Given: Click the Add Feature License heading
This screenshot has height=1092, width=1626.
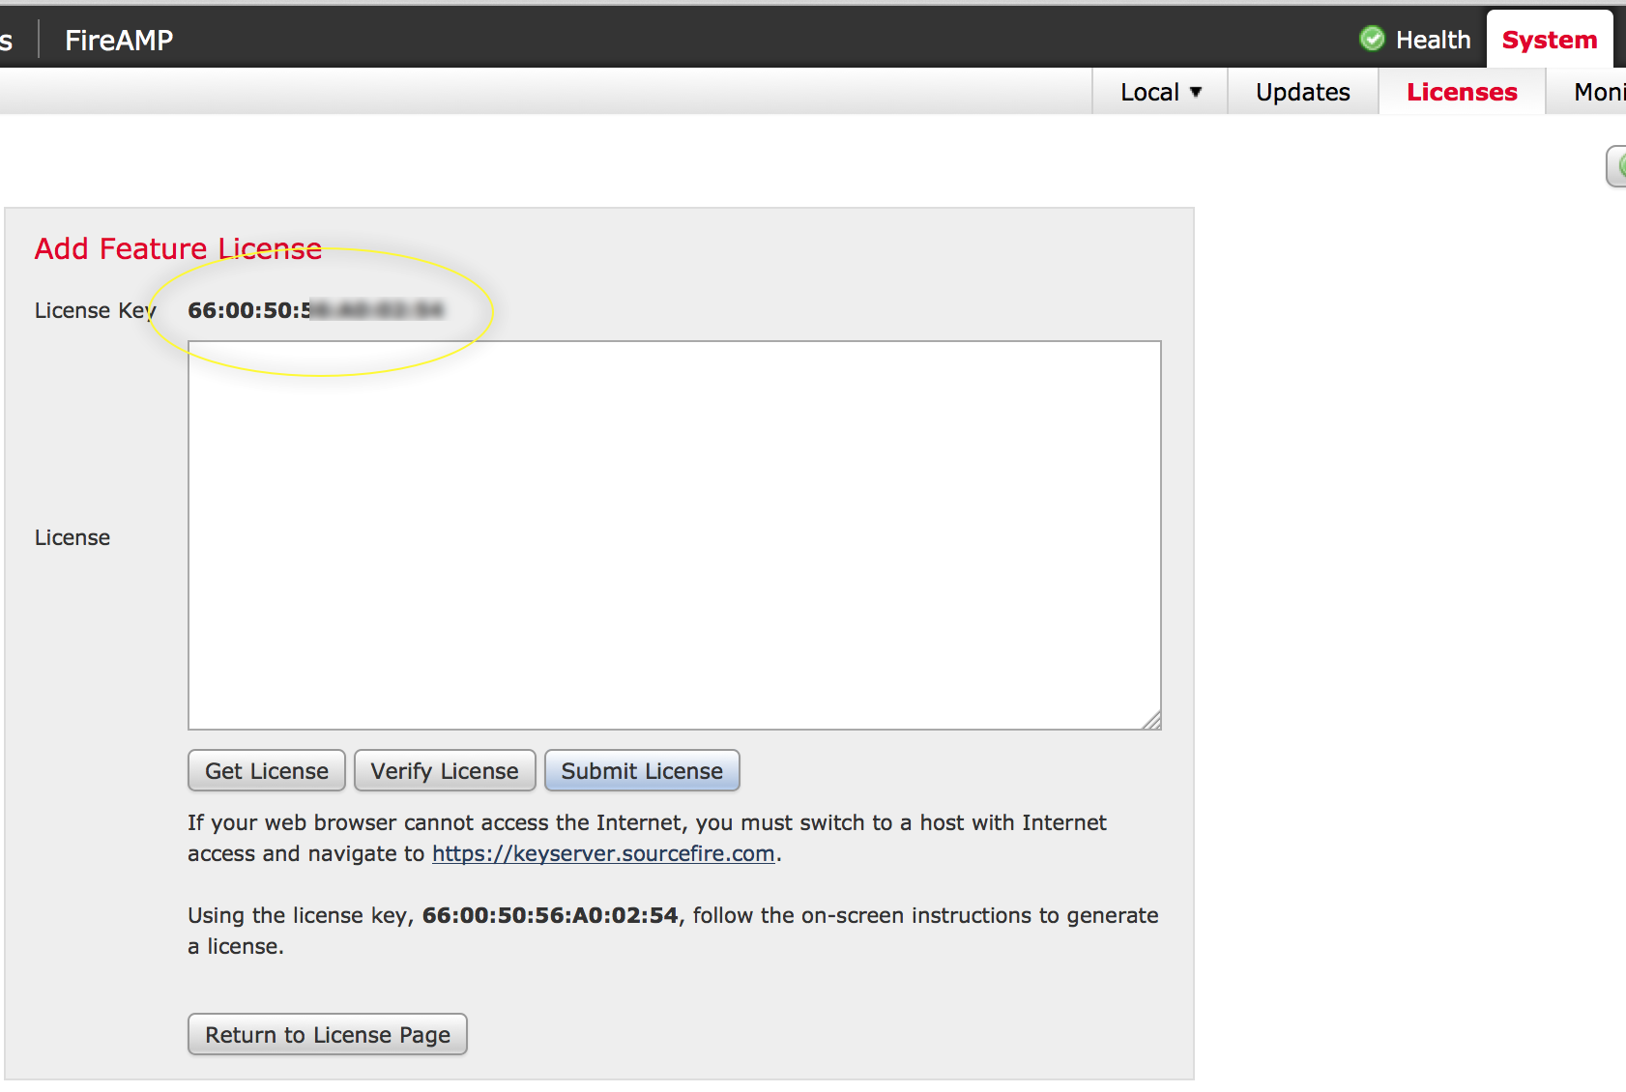Looking at the screenshot, I should (178, 249).
